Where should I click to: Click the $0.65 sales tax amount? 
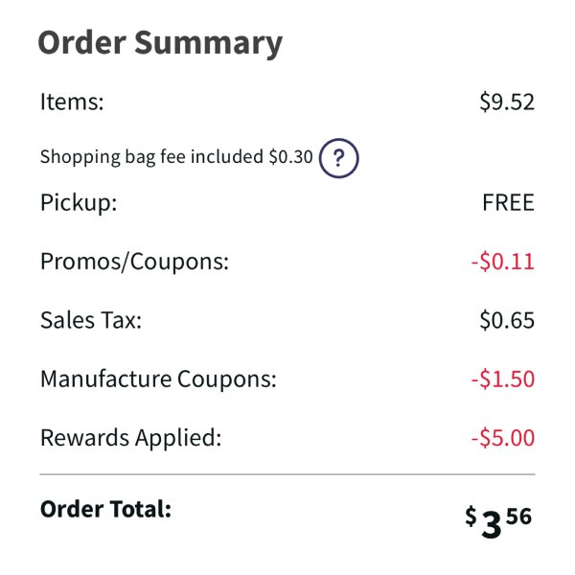click(507, 320)
